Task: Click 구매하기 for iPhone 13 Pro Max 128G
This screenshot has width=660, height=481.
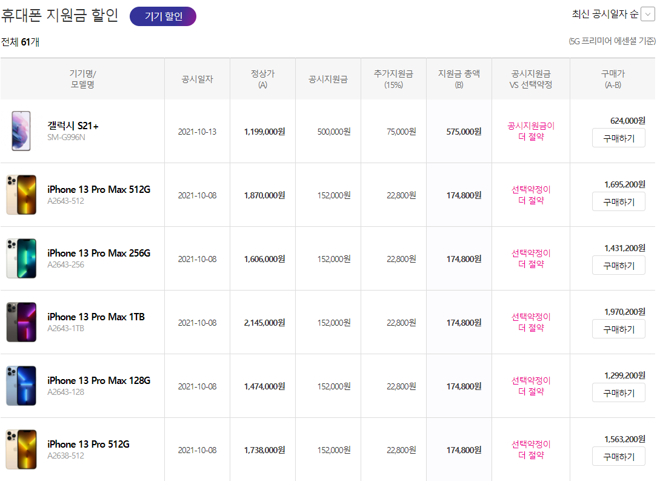Action: coord(618,392)
